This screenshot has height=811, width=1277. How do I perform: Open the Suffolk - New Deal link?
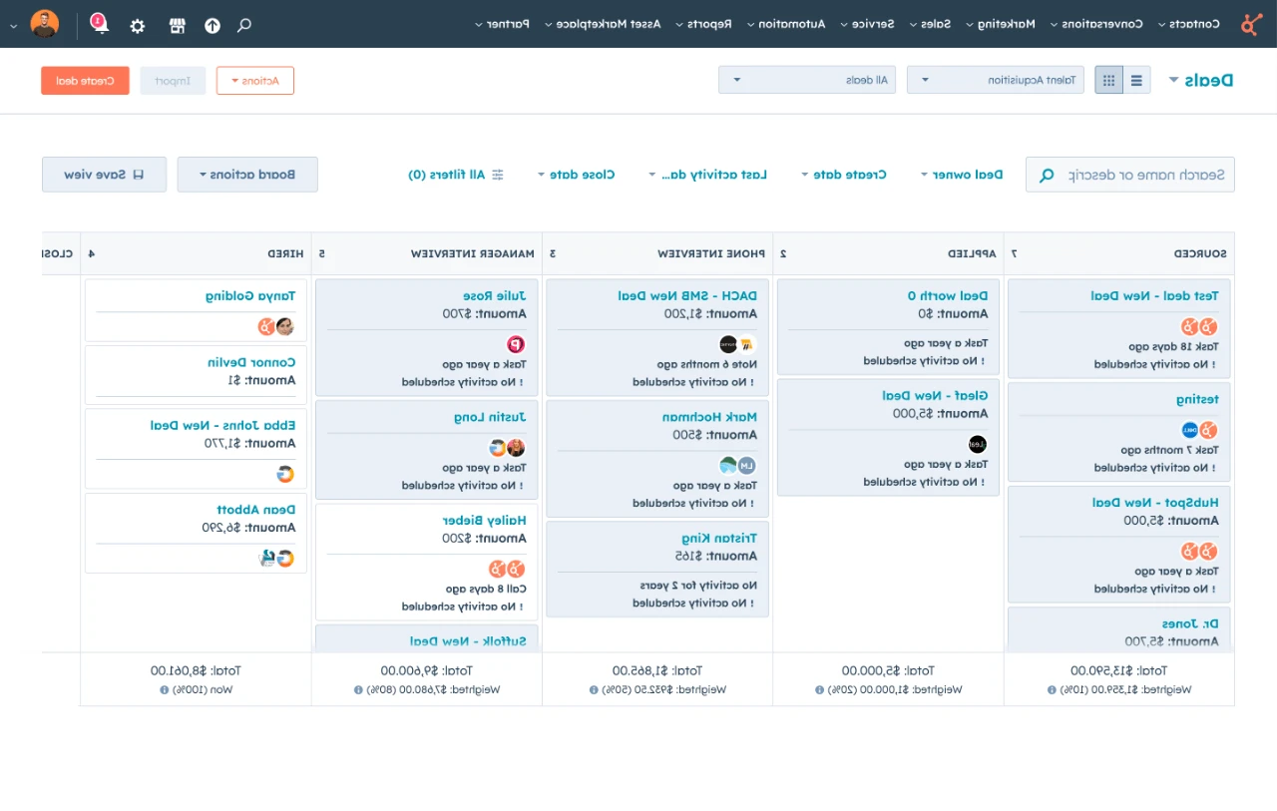click(468, 641)
